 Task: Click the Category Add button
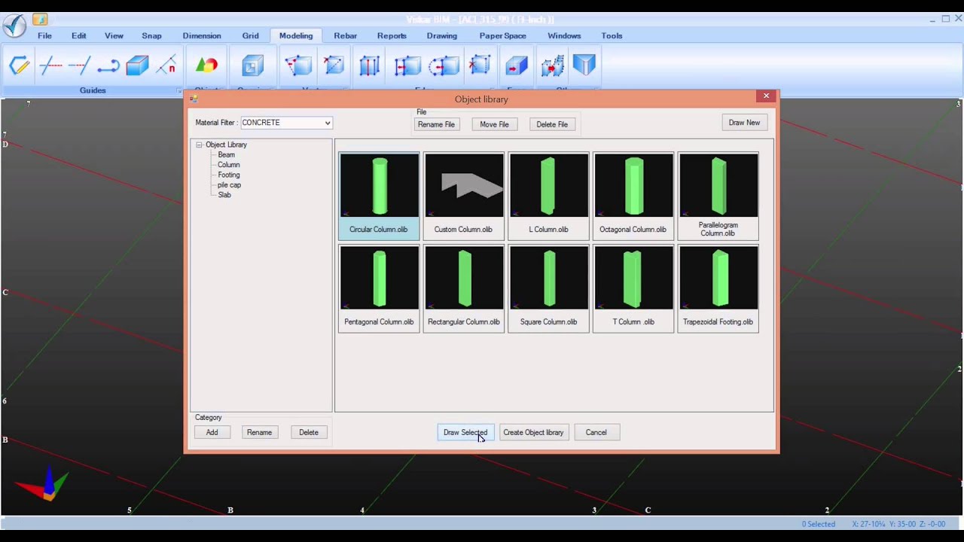click(x=212, y=432)
